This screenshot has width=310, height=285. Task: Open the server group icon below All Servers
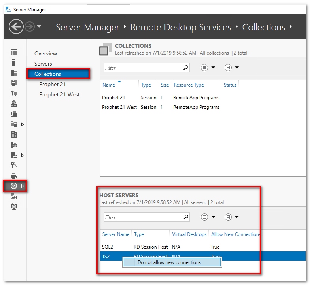(x=14, y=83)
